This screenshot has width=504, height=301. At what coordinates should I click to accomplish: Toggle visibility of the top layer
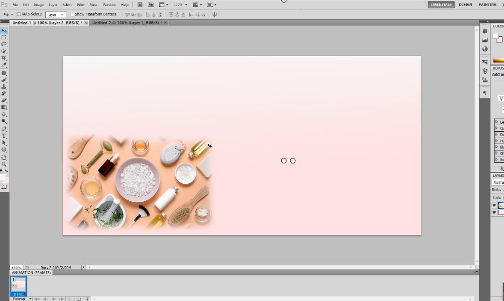(x=494, y=205)
